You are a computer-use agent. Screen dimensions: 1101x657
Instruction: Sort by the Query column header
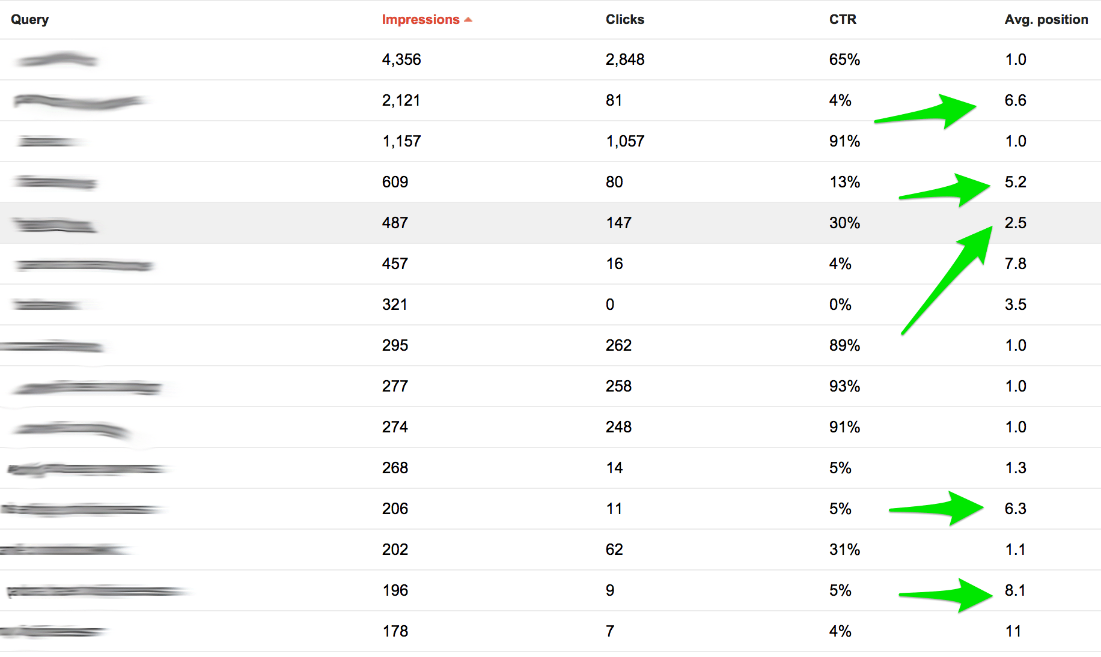tap(29, 19)
